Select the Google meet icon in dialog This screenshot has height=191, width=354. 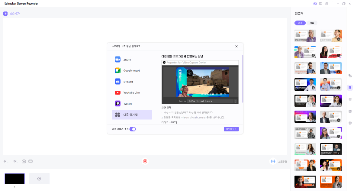117,71
